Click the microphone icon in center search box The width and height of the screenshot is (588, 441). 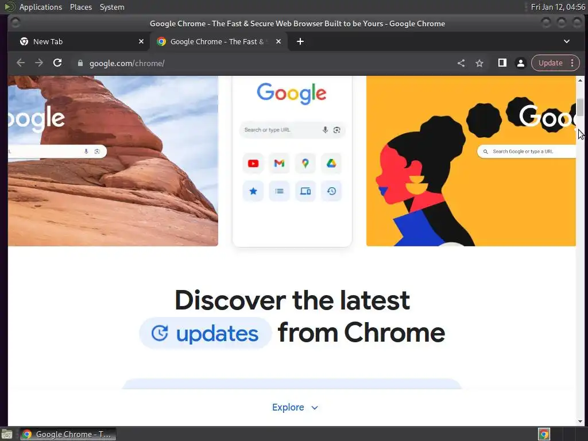point(325,130)
